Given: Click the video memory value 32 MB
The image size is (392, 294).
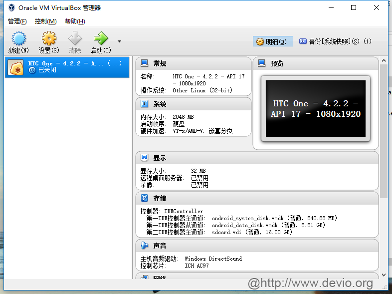Looking at the screenshot, I should click(198, 171).
